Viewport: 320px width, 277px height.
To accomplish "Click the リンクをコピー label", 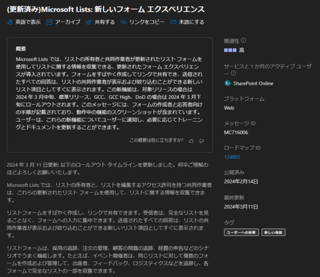I will (147, 22).
